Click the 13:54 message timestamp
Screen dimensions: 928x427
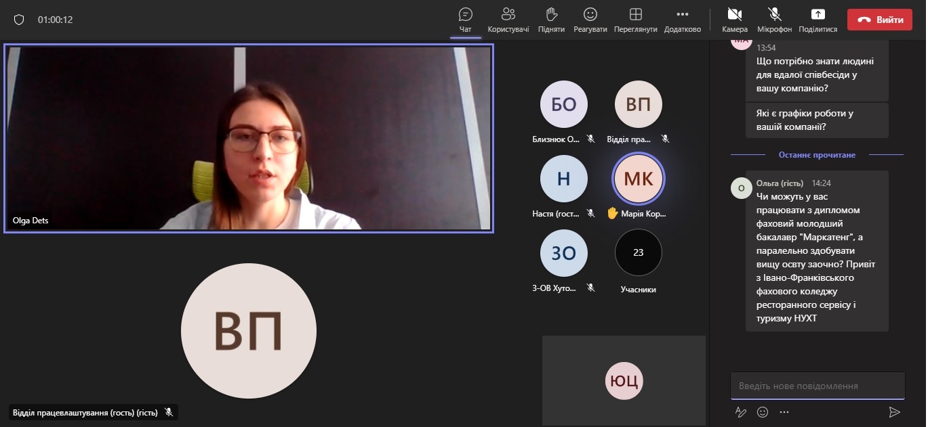click(x=766, y=48)
